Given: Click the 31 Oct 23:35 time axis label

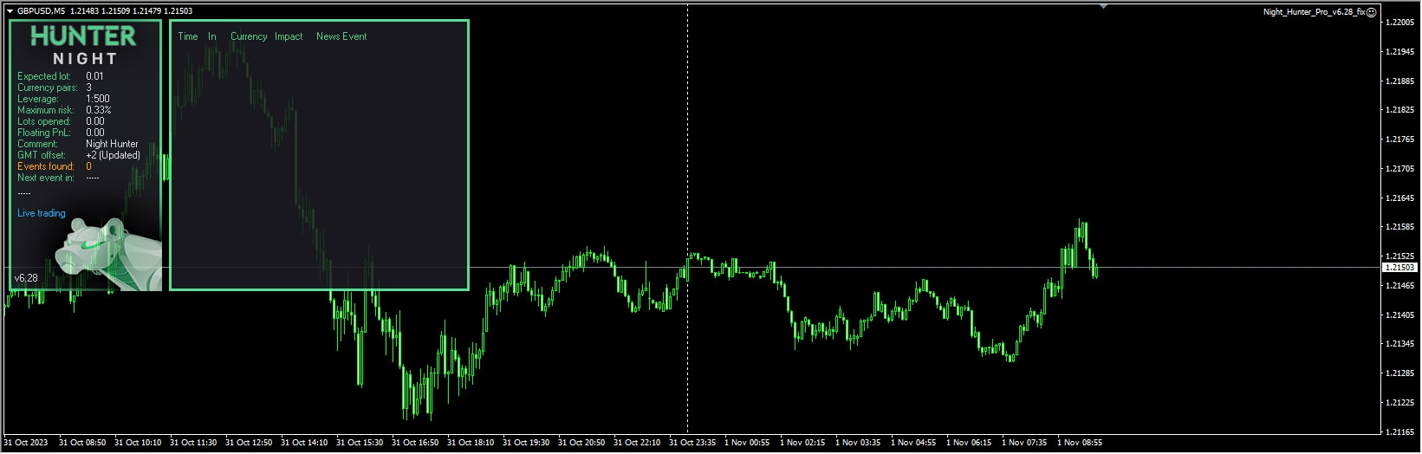Looking at the screenshot, I should [692, 443].
